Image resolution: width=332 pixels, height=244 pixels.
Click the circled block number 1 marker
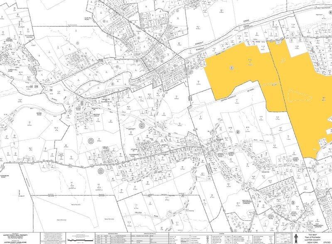[91, 141]
